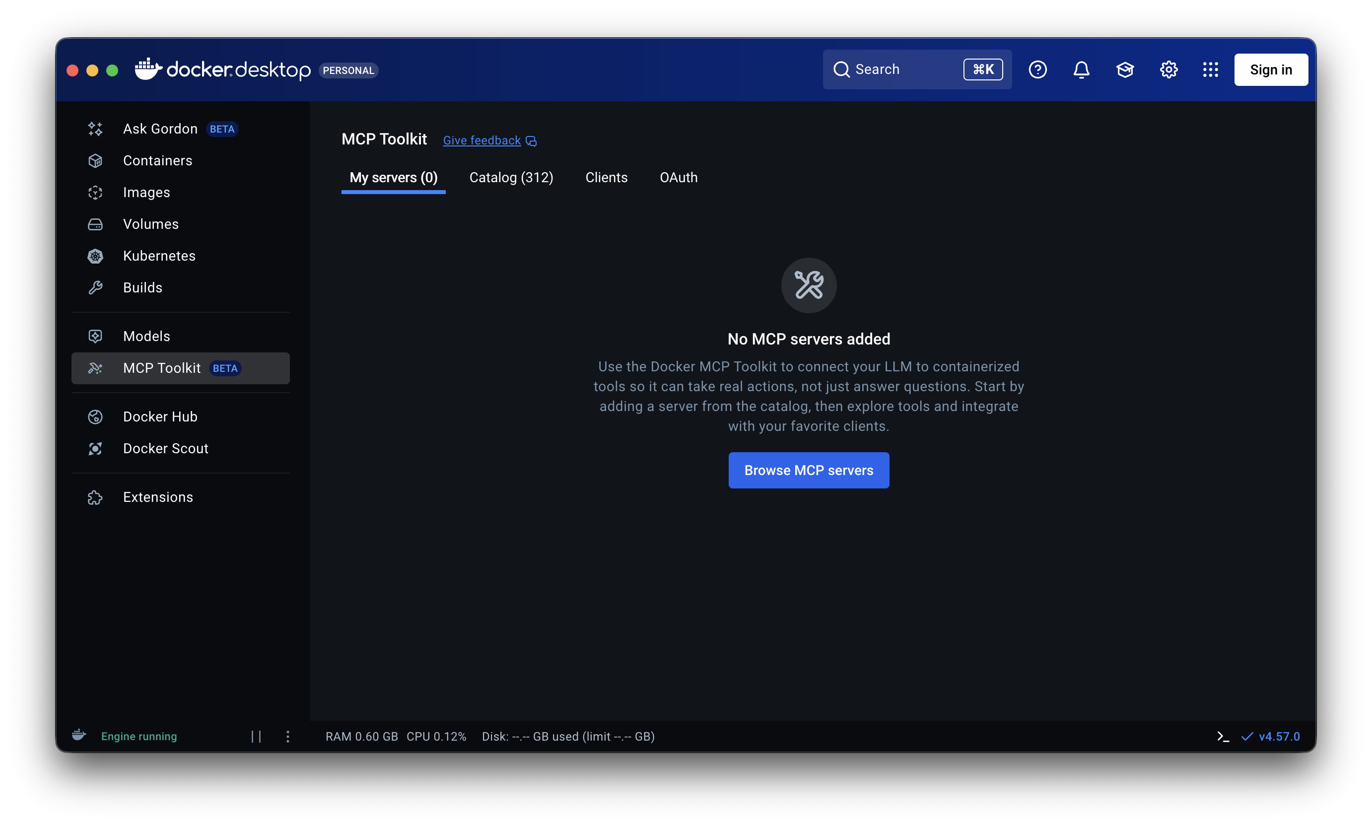1372x826 pixels.
Task: Open the OAuth tab
Action: (678, 178)
